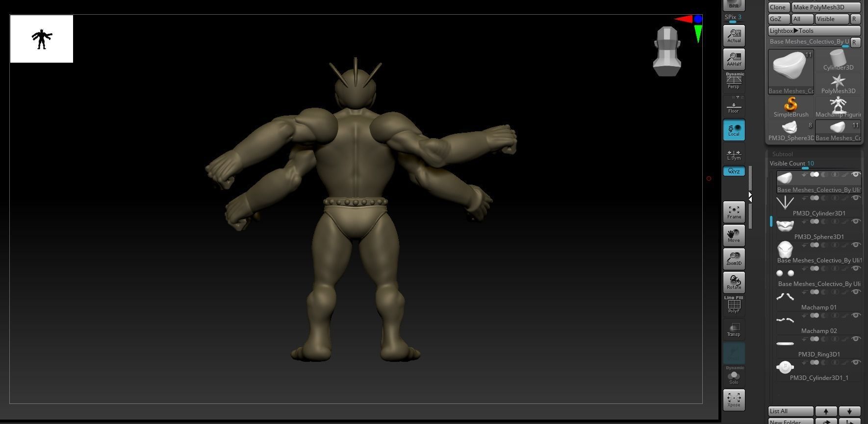Select the helmet-shaped Base Meshes_Colectivo_By Uli1 subtool
This screenshot has height=424, width=868.
(x=818, y=253)
